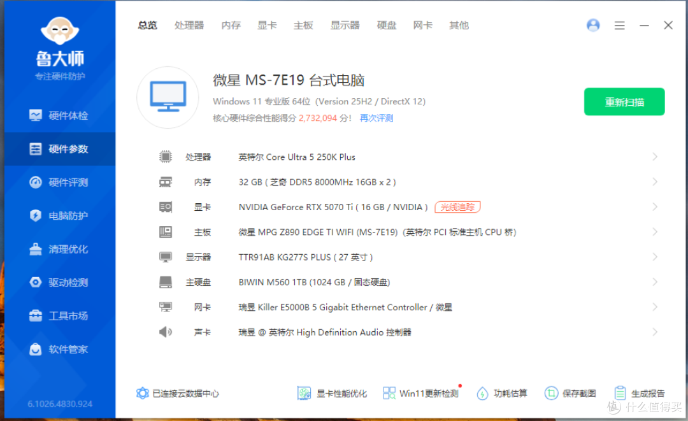Click the 硬件参数 sidebar icon

(x=36, y=148)
